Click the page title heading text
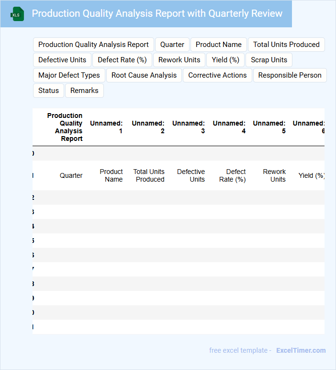The image size is (336, 370). (157, 13)
